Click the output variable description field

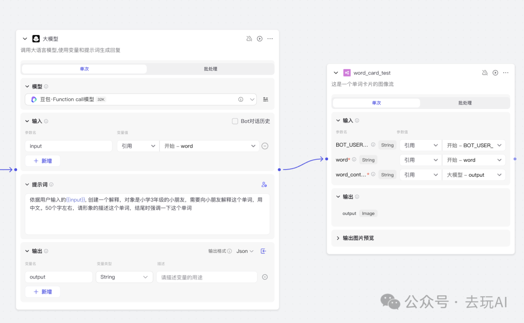pos(206,277)
